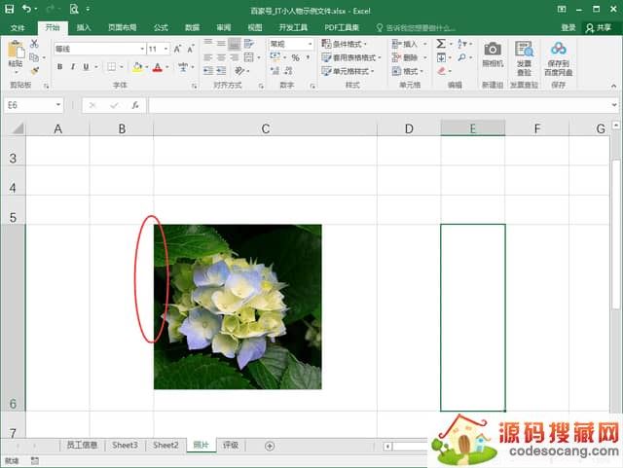Click the Camera (照相机) icon
The image size is (623, 468).
(493, 50)
